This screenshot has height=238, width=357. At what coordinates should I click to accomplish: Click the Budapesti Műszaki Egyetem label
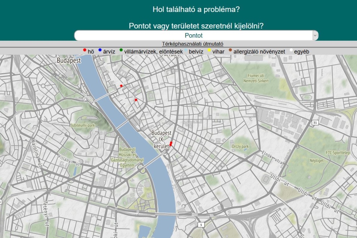127,158
